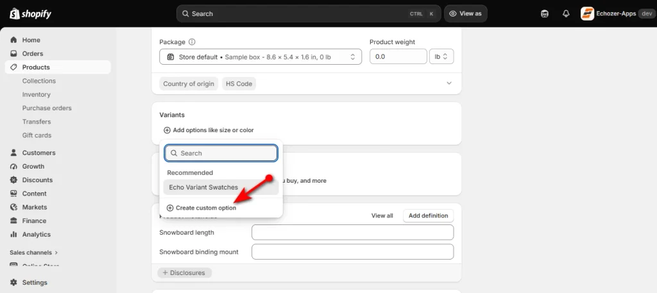Click the Recommended heading in the popover

coord(190,173)
